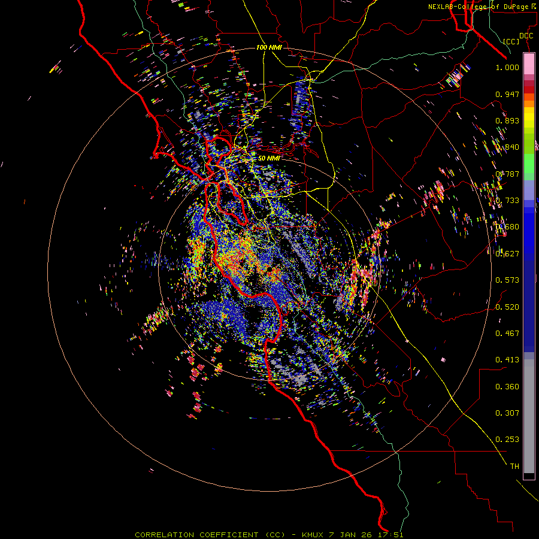Click the "50 NMI" range ring label

point(269,158)
